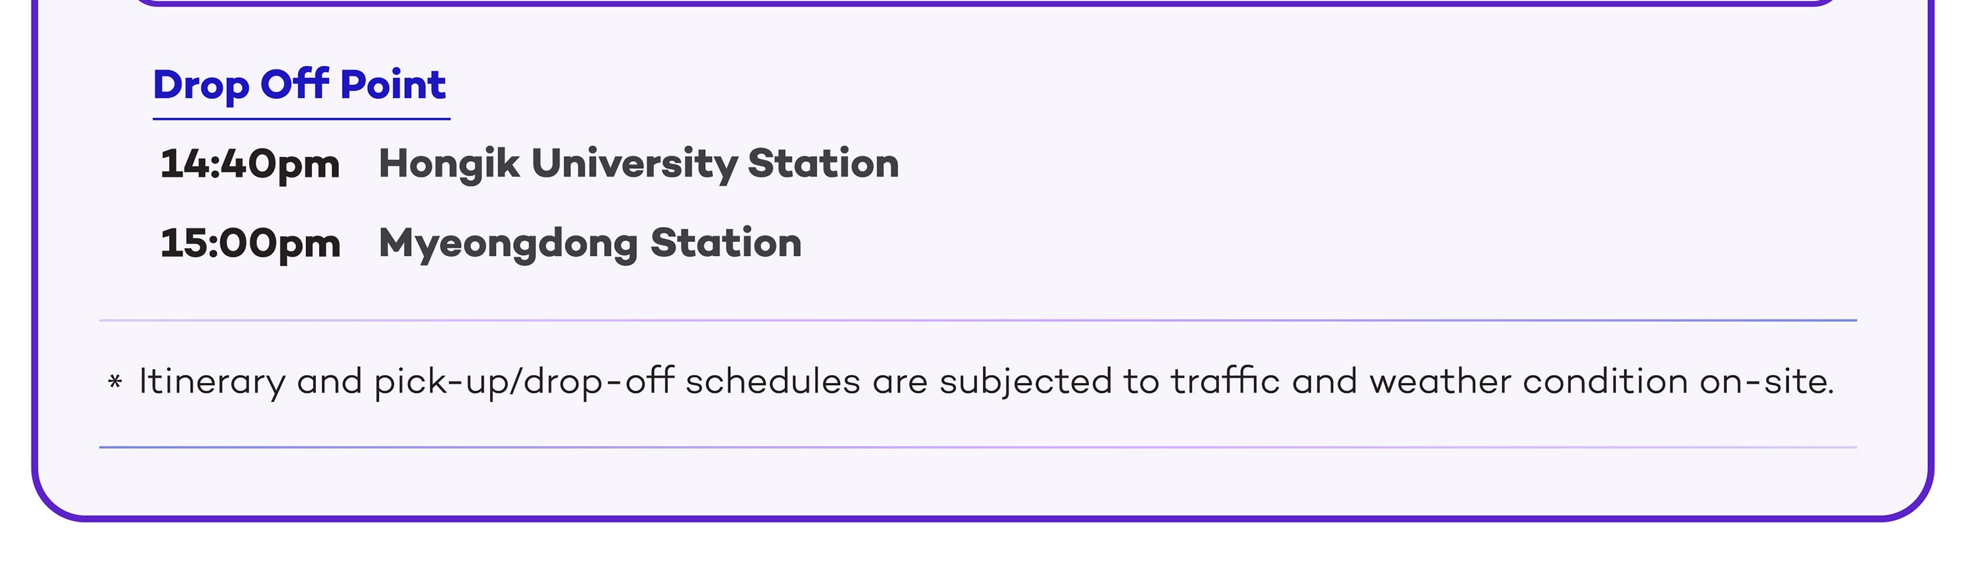Click the word Itinerary in the note

point(212,381)
